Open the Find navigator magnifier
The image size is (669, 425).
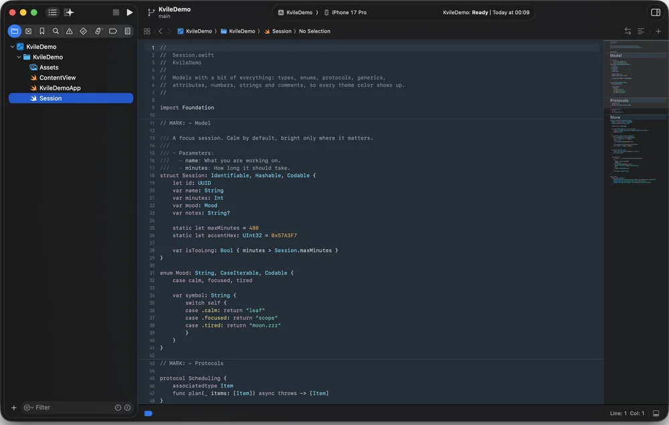[x=56, y=31]
